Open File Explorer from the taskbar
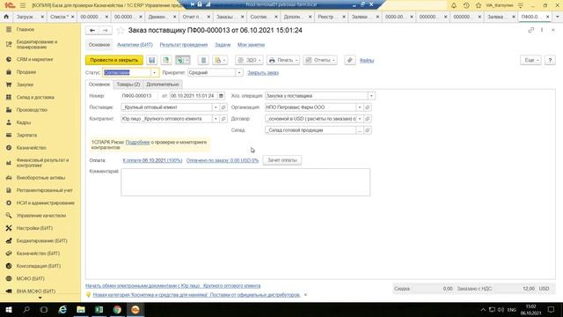563x317 pixels. pyautogui.click(x=81, y=309)
